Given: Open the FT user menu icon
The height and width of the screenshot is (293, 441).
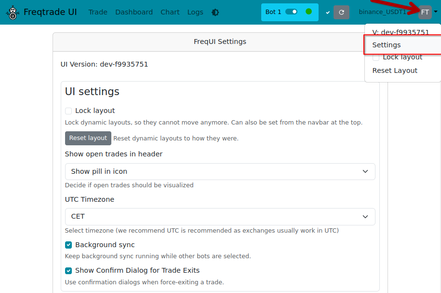Looking at the screenshot, I should (x=424, y=12).
